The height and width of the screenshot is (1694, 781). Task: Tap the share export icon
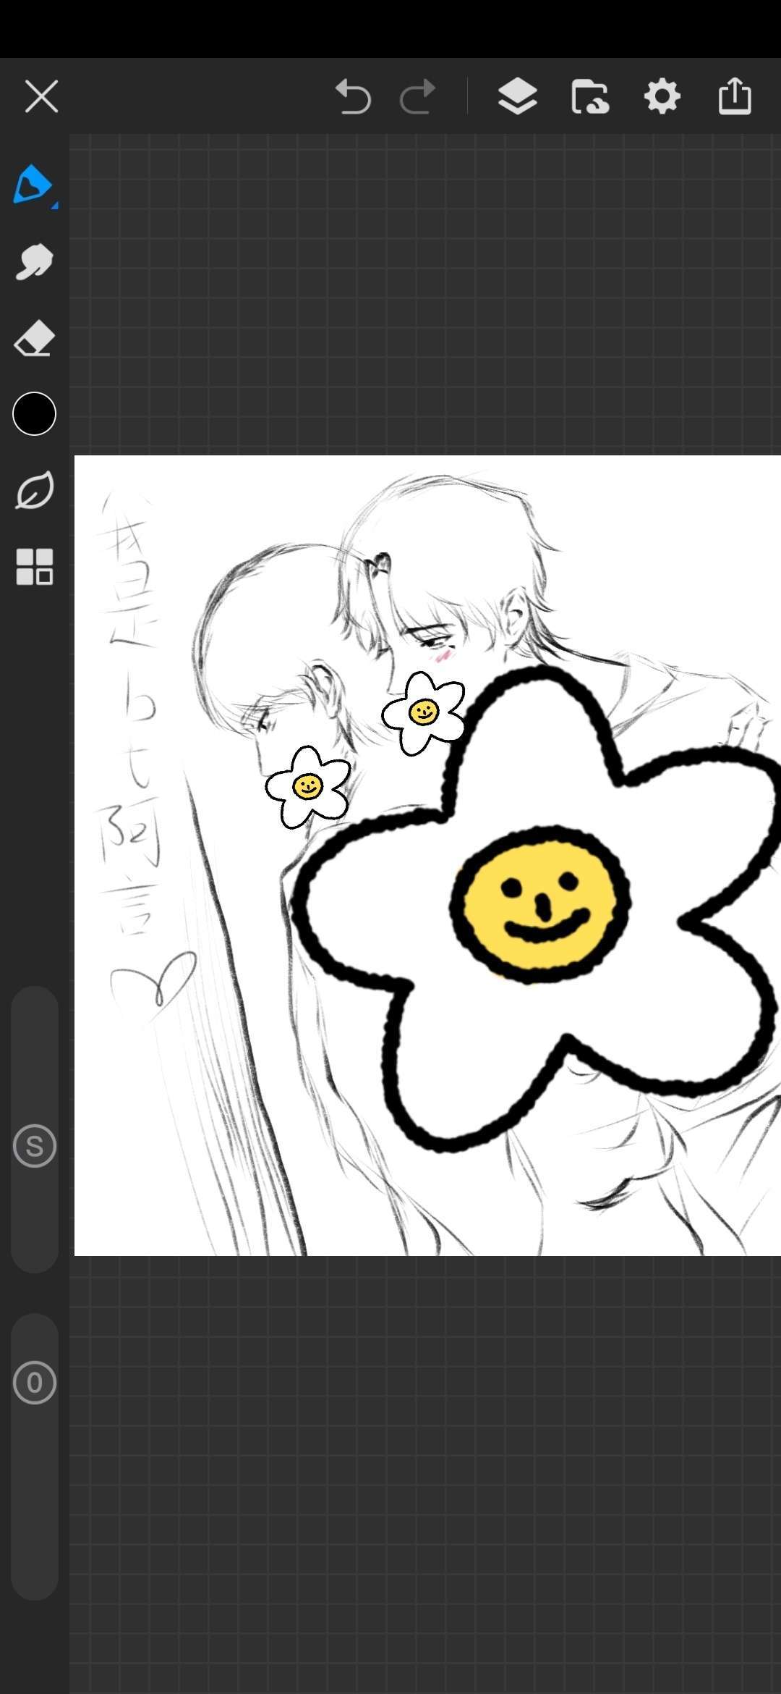735,96
